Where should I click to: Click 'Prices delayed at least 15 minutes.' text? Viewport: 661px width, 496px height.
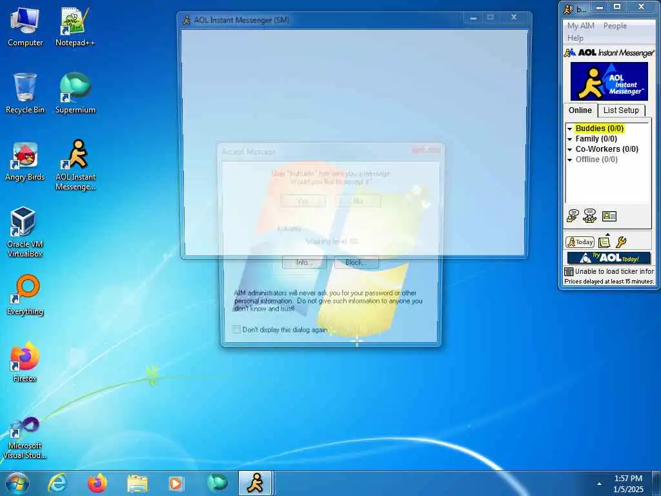tap(609, 282)
